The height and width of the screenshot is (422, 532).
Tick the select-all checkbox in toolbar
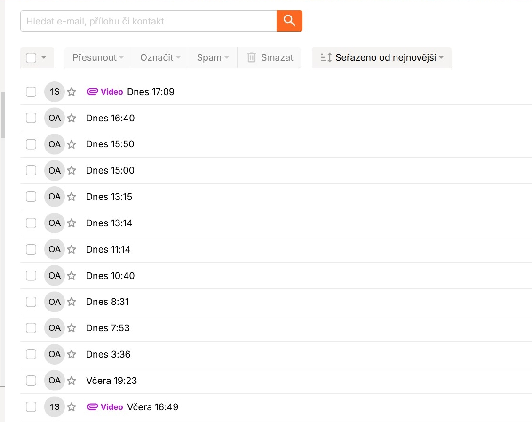(31, 58)
